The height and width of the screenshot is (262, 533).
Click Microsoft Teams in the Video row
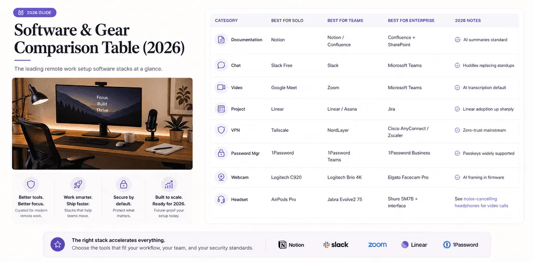point(405,87)
